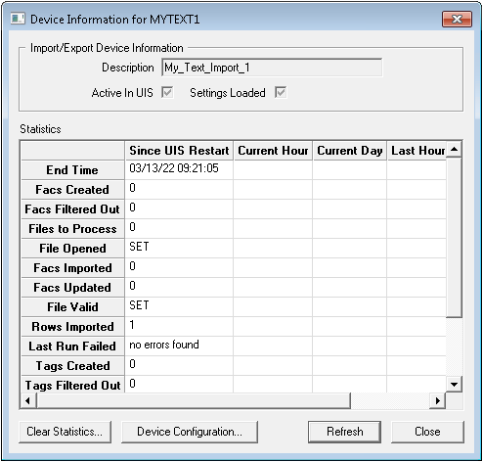
Task: Refresh the device statistics
Action: tap(344, 432)
